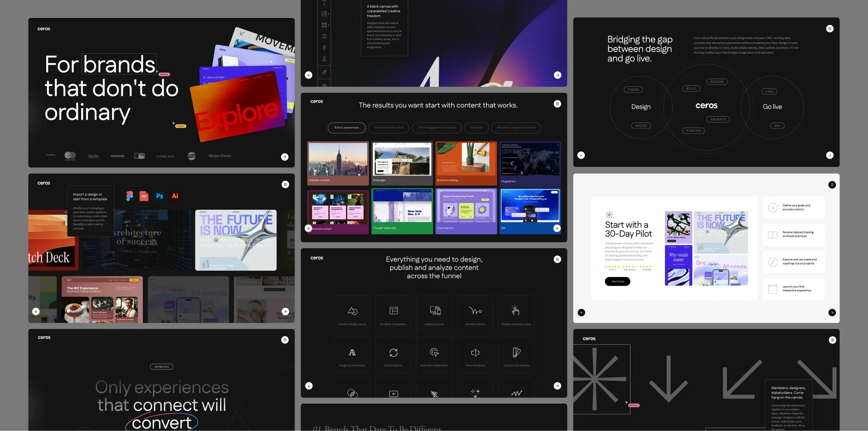Click the ADOBE tag in Design circle
The height and width of the screenshot is (431, 868).
click(x=641, y=126)
